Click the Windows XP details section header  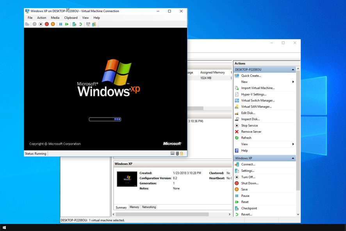tap(172, 164)
